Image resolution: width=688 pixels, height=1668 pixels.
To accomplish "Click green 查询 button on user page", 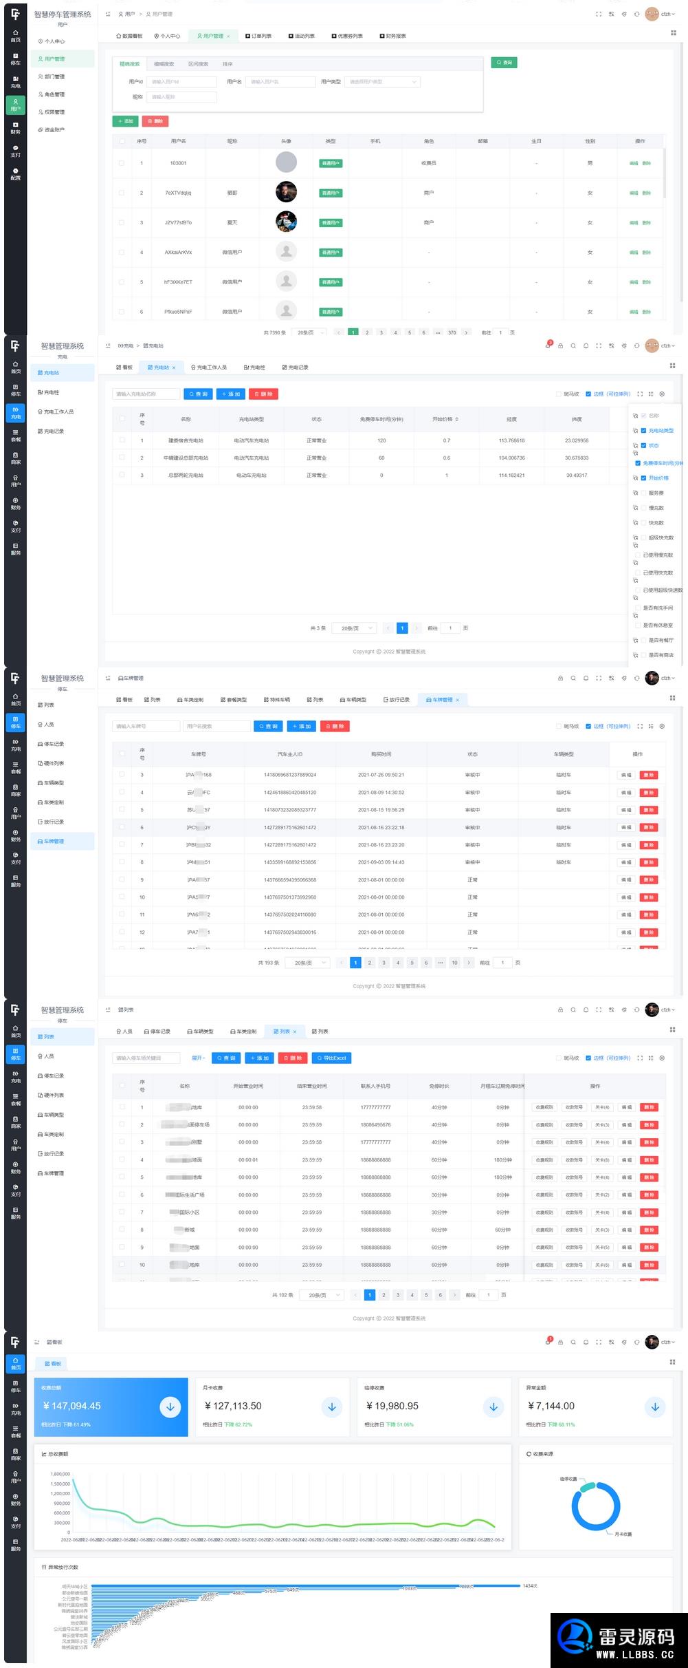I will point(504,63).
